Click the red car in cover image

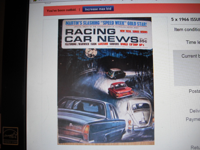coord(120,89)
